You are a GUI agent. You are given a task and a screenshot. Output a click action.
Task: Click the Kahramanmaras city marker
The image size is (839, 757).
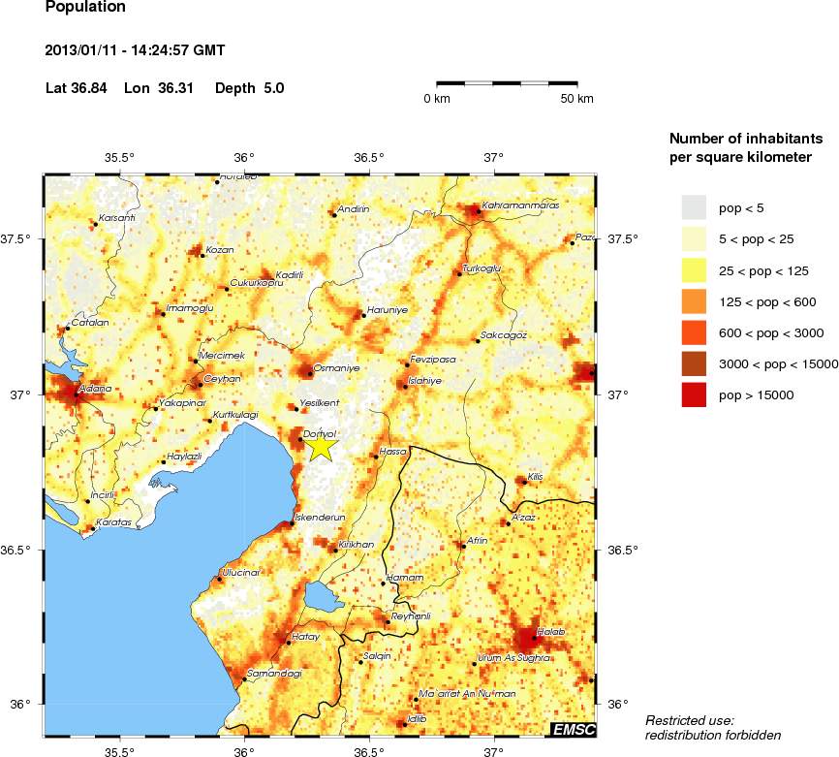[479, 211]
